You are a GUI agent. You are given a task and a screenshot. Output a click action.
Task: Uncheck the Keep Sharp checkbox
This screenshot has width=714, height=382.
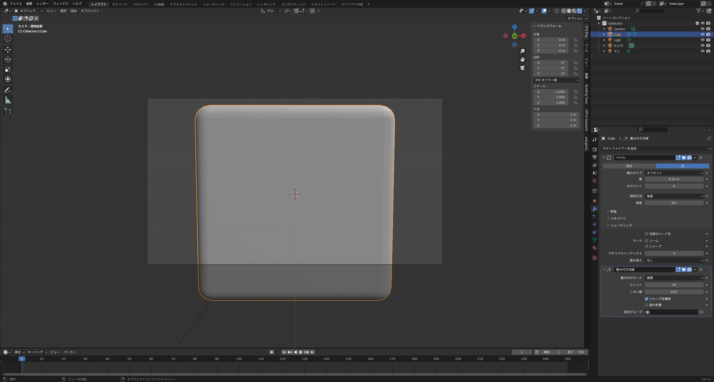[x=646, y=299]
